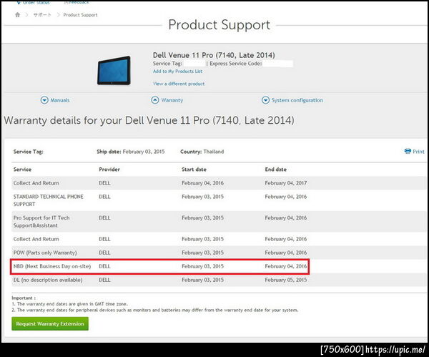Open the Manuals tab label
This screenshot has height=357, width=429.
60,100
